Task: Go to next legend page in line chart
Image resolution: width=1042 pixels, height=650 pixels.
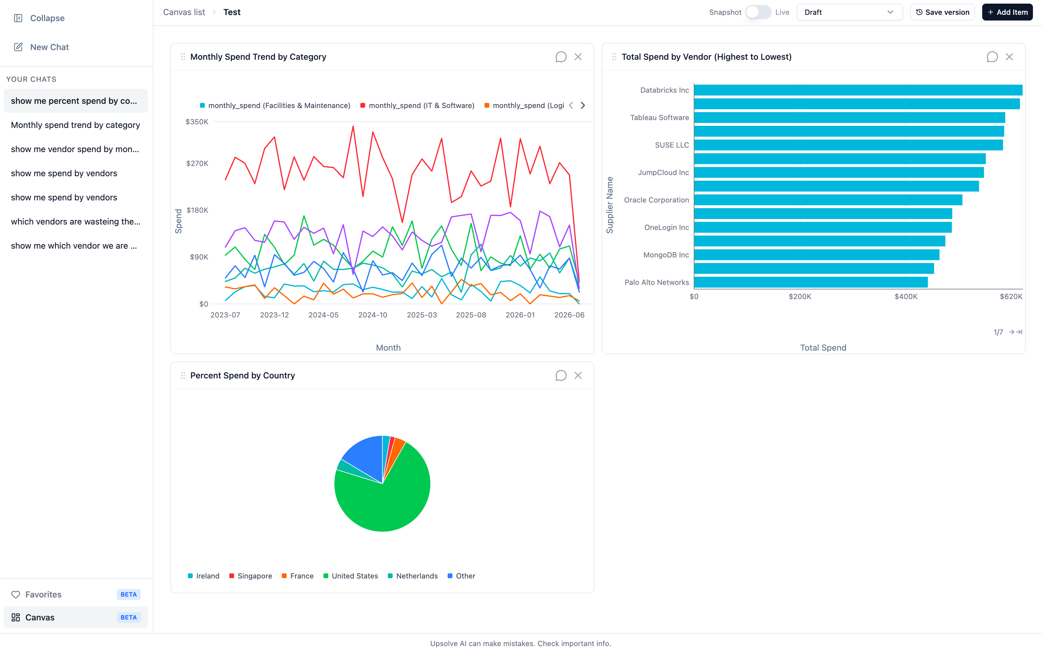Action: (x=583, y=105)
